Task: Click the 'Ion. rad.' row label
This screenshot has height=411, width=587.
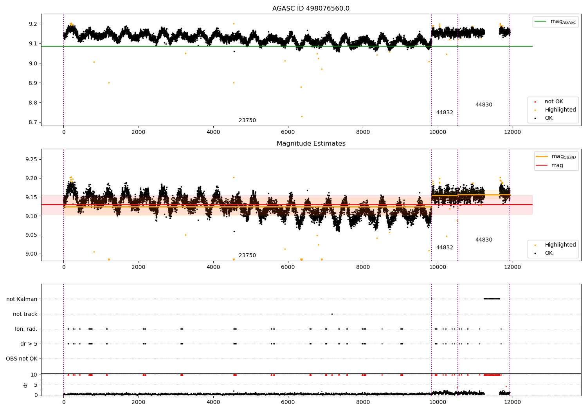Action: 26,329
